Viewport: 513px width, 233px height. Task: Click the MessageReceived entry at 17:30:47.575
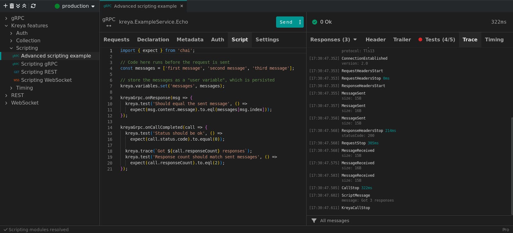(358, 163)
